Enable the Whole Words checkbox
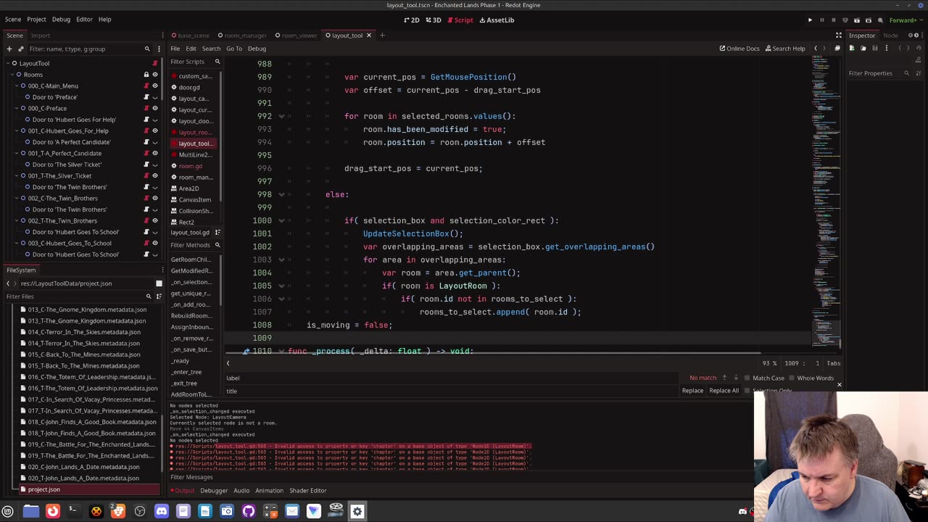928x522 pixels. pos(792,378)
